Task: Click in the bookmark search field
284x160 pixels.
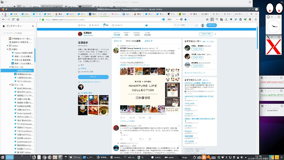Action: pyautogui.click(x=18, y=33)
